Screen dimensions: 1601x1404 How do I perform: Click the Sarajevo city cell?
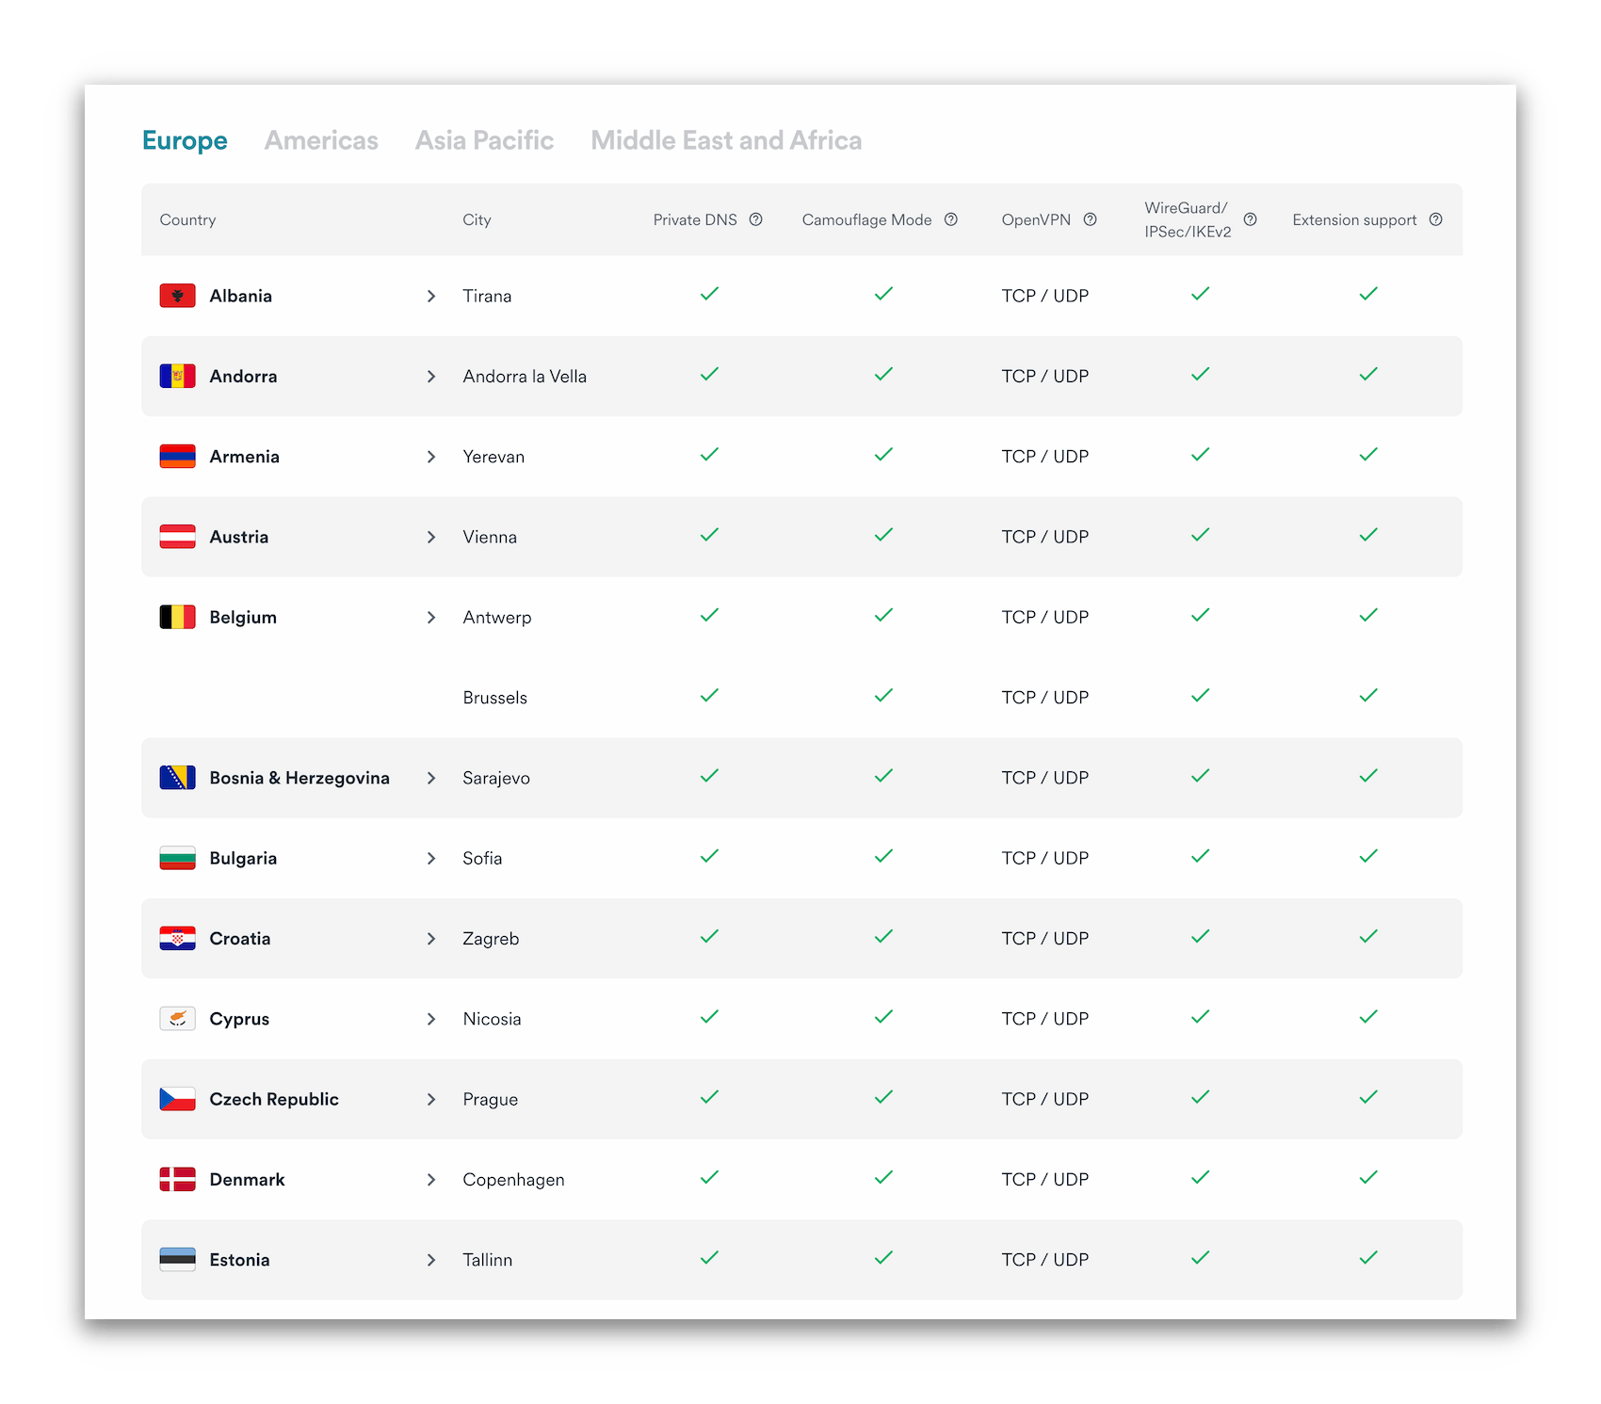[496, 778]
